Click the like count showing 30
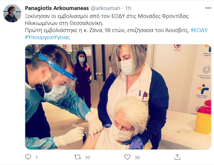The height and width of the screenshot is (165, 214). coord(137,158)
